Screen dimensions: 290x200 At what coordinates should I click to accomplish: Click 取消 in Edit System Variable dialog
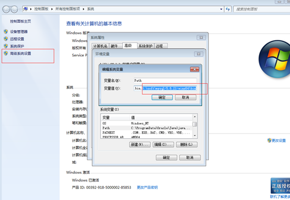tap(185, 97)
